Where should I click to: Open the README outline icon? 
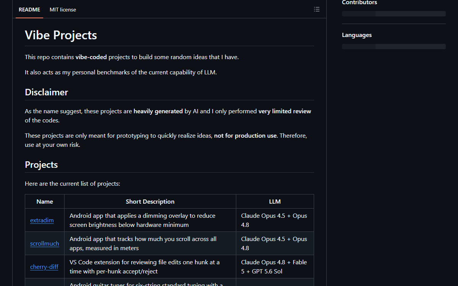[x=317, y=10]
